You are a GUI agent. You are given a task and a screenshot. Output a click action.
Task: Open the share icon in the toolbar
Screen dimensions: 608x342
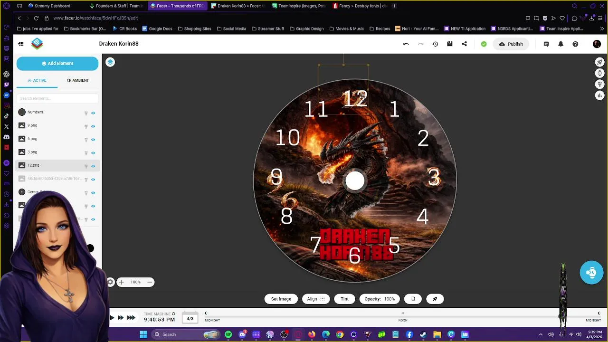(x=464, y=44)
